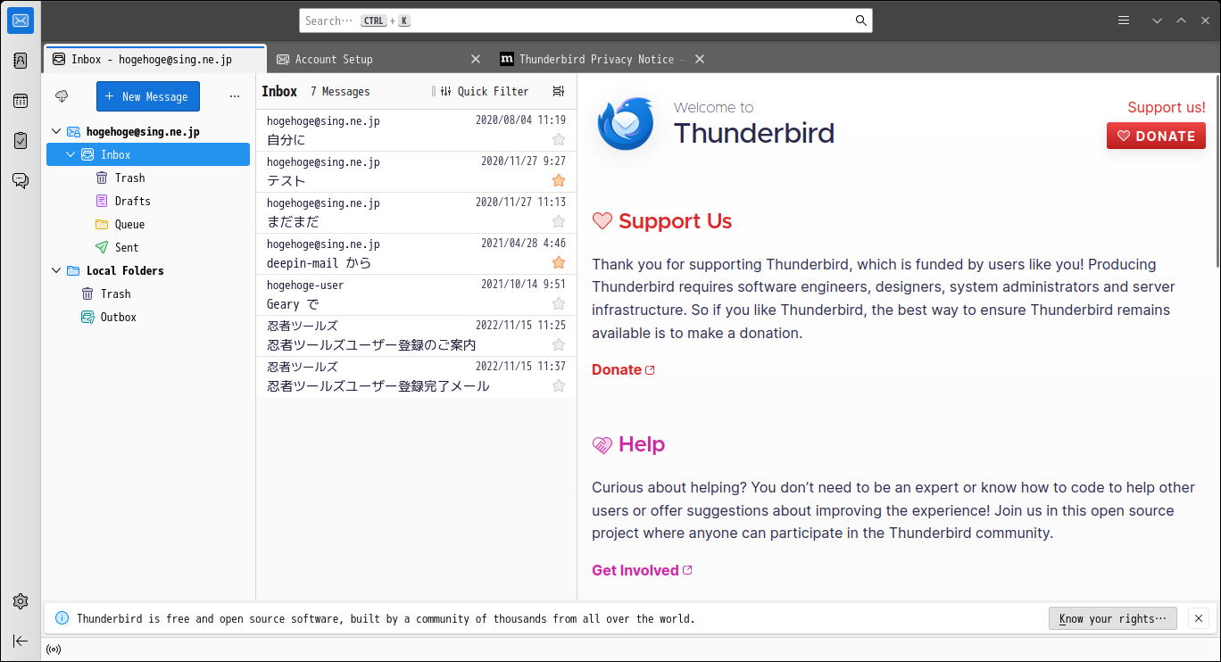Open the message from hogehoge-user

click(416, 295)
